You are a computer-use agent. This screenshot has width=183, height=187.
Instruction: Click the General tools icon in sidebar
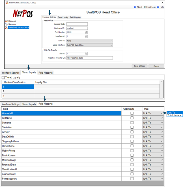point(7,21)
